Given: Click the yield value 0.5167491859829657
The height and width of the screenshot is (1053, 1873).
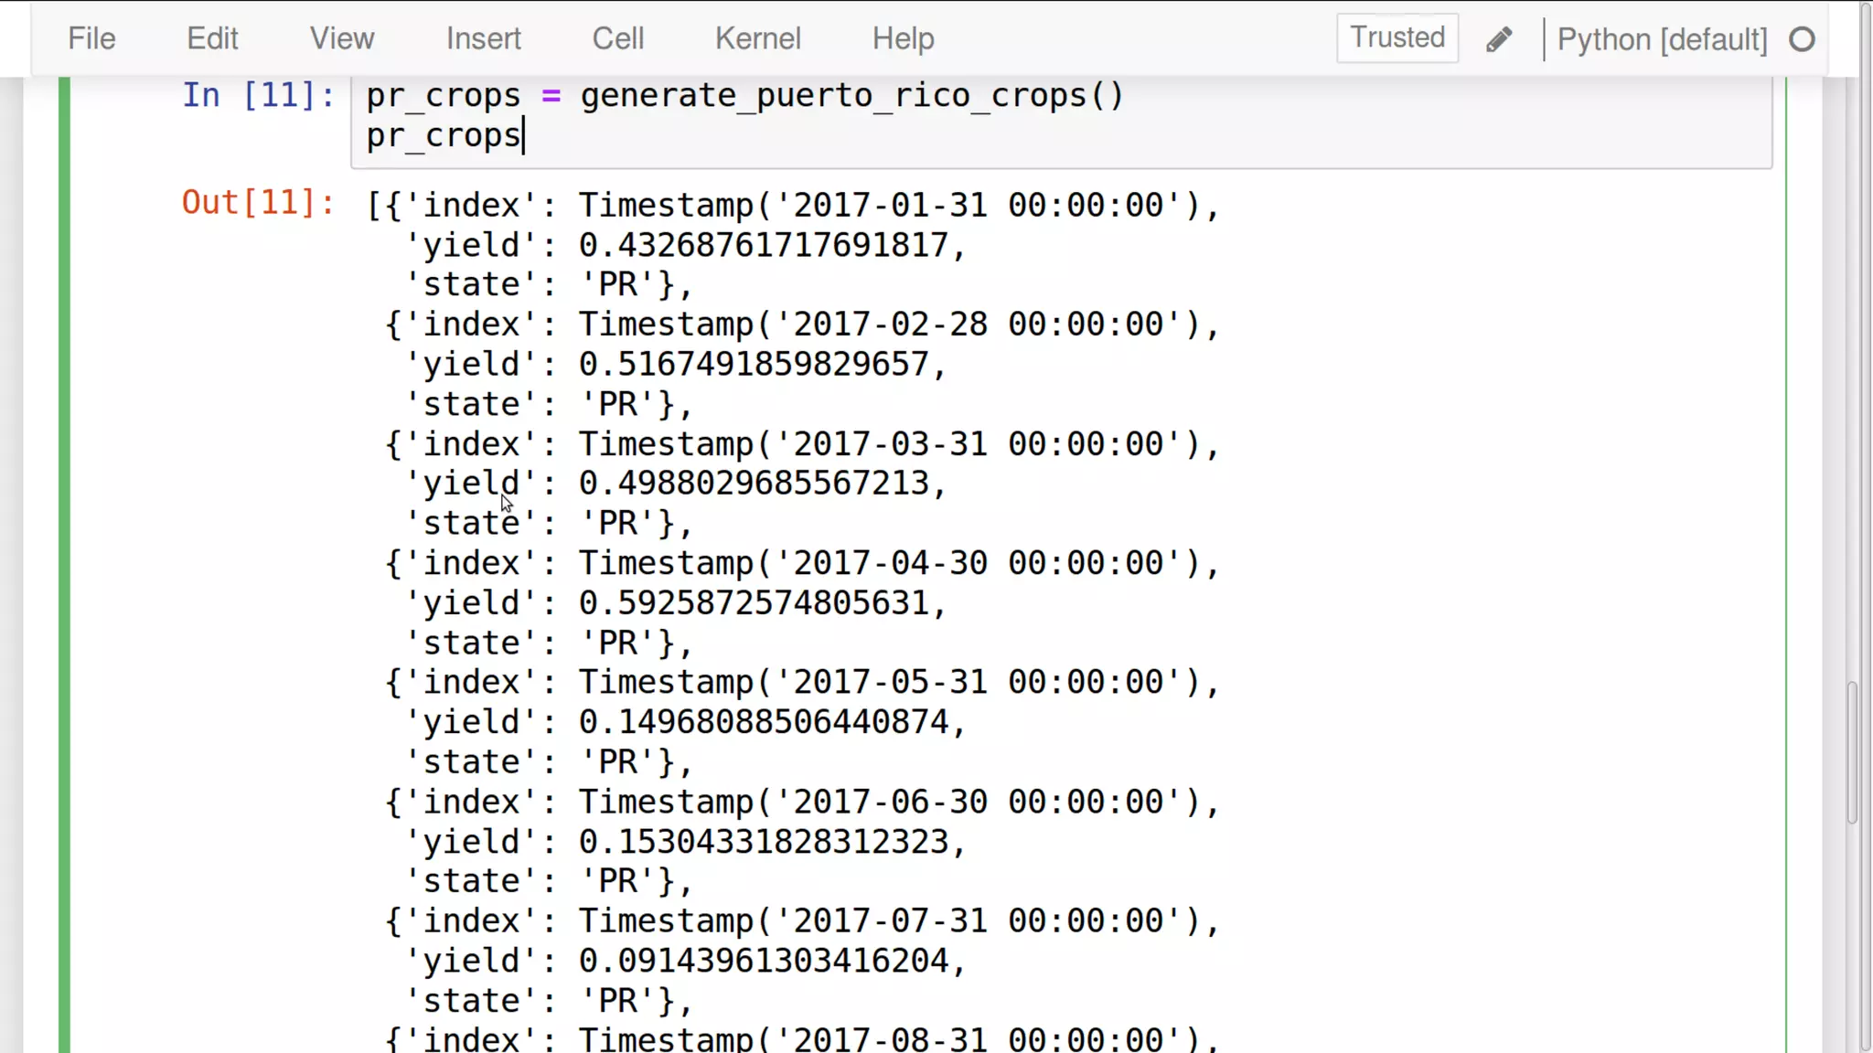Looking at the screenshot, I should 754,364.
